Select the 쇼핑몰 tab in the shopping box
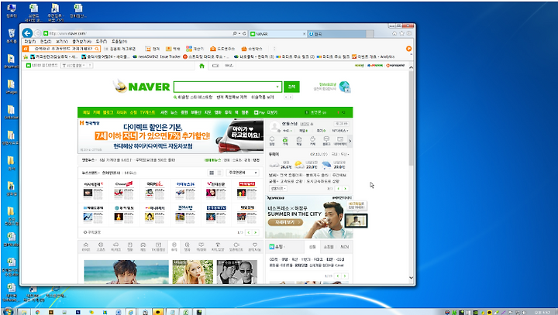The image size is (558, 315). point(329,247)
